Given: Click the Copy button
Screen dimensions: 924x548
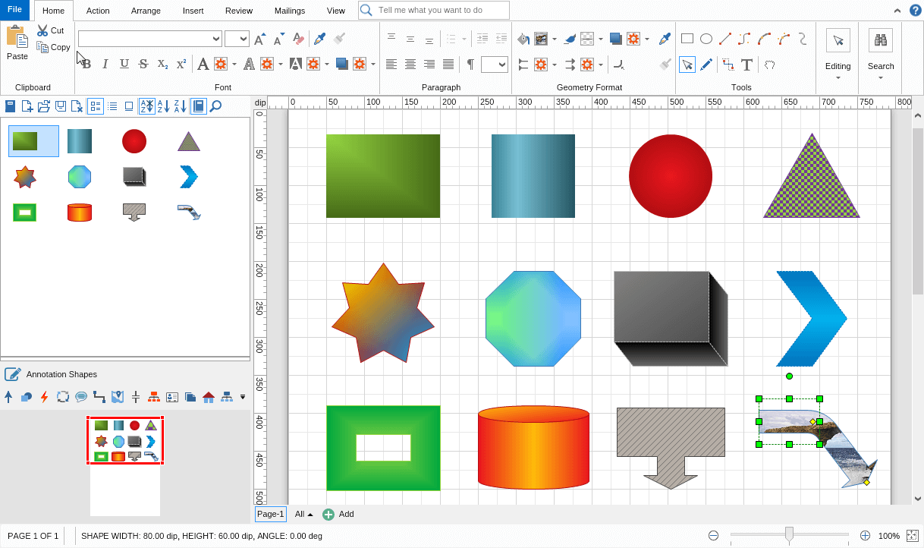Looking at the screenshot, I should coord(53,47).
